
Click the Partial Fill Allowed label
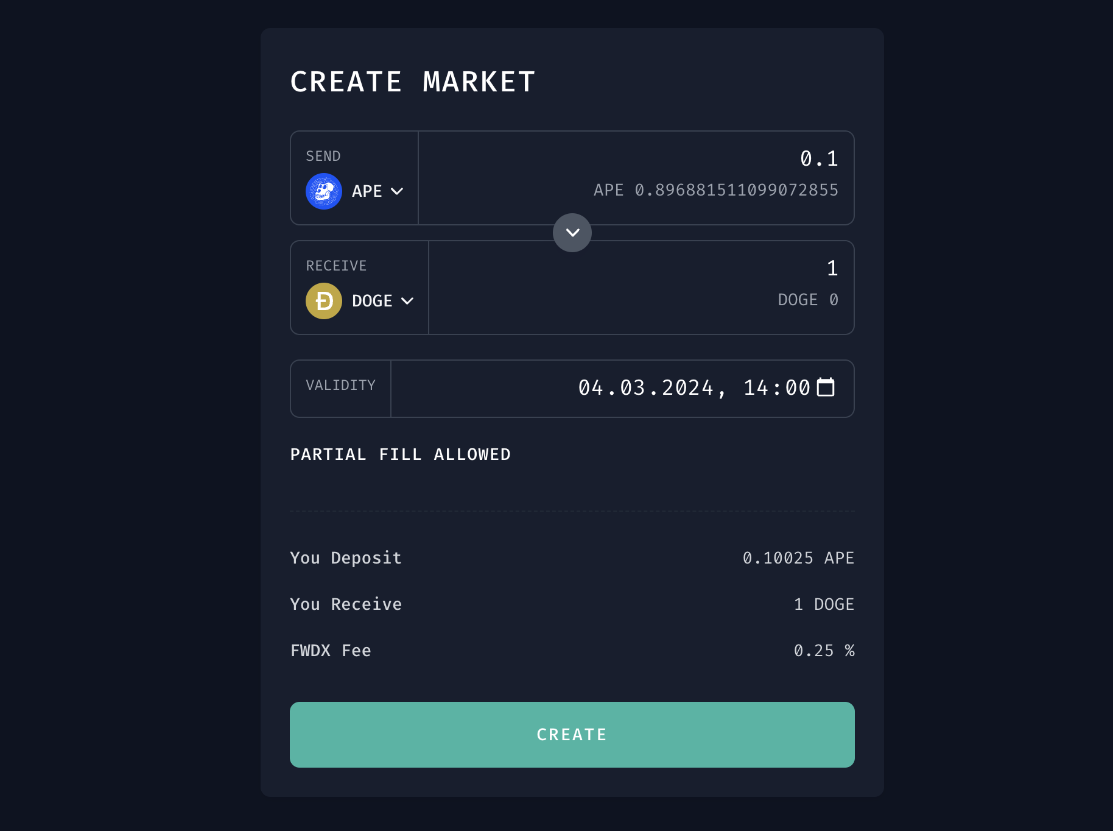coord(400,454)
